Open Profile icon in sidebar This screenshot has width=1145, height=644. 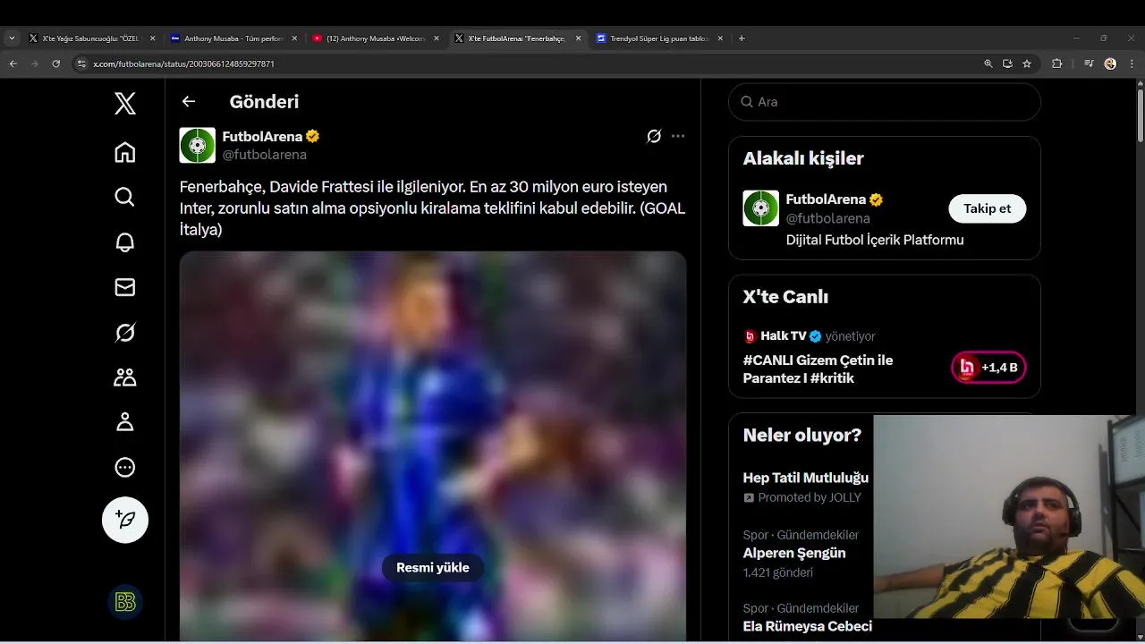point(125,422)
